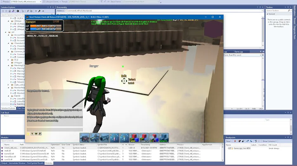
Task: Collapse the util folder in tree
Action: (x=6, y=32)
